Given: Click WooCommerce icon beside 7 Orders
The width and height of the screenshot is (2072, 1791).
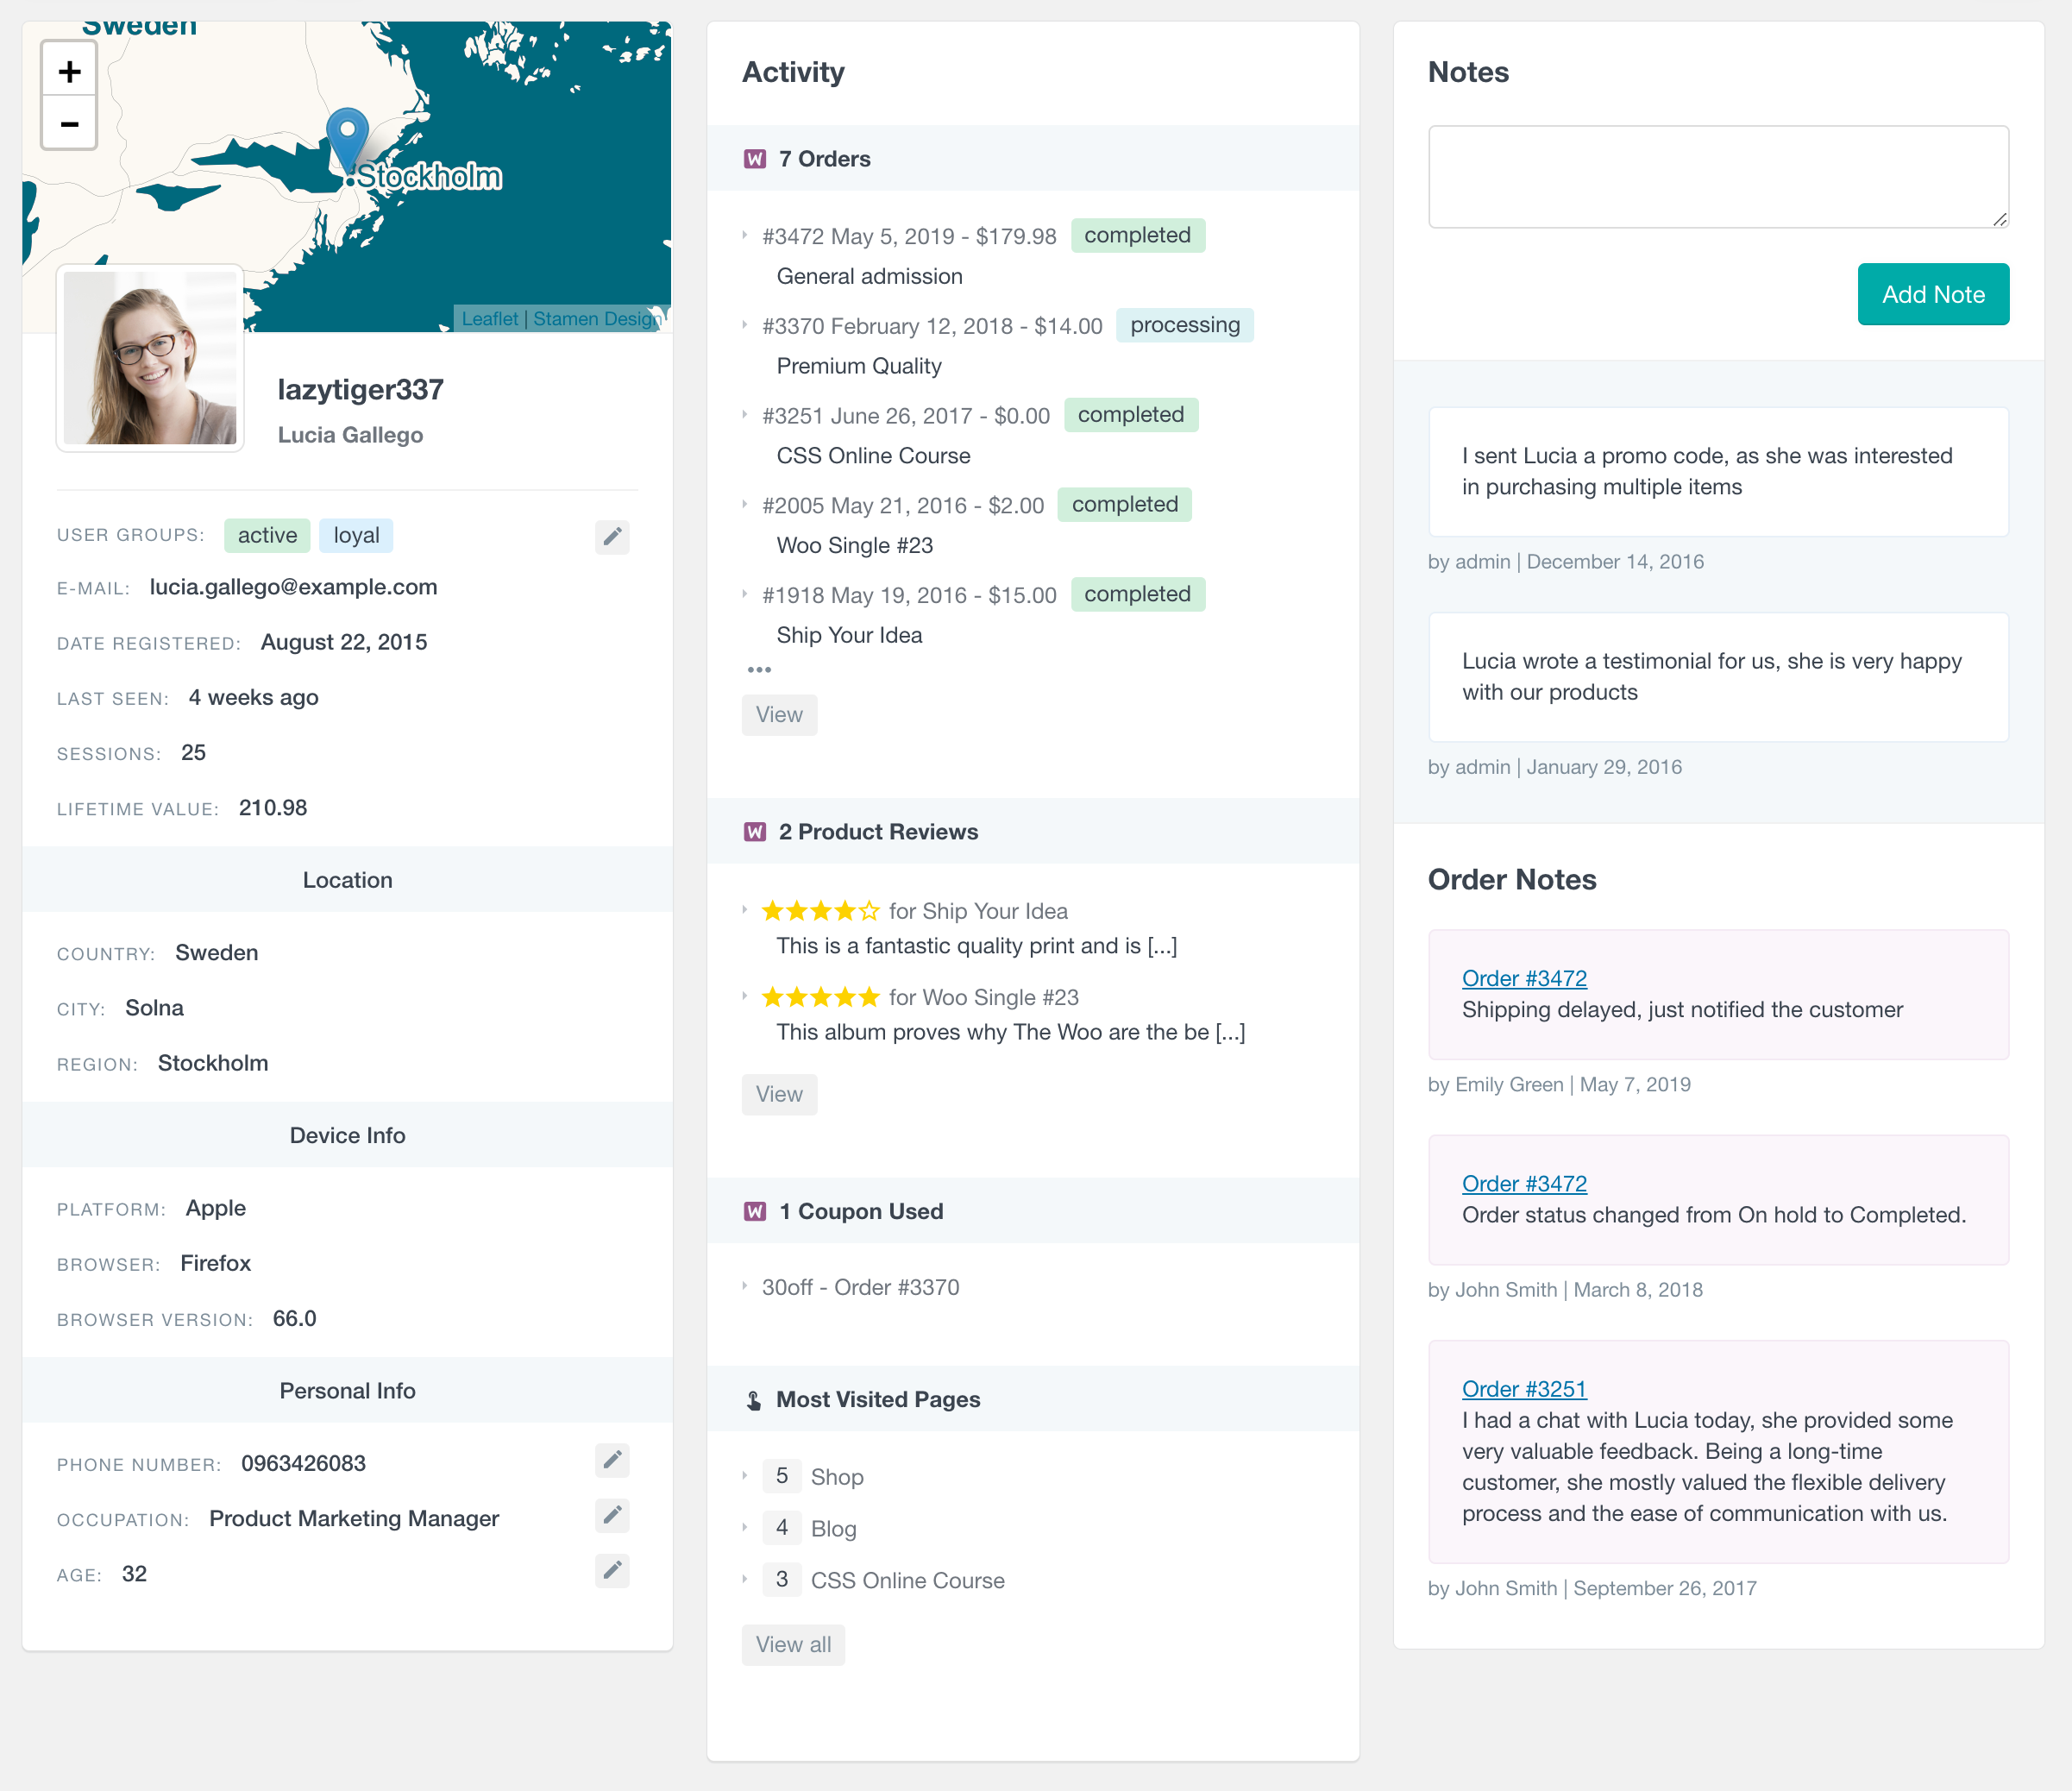Looking at the screenshot, I should pos(755,159).
